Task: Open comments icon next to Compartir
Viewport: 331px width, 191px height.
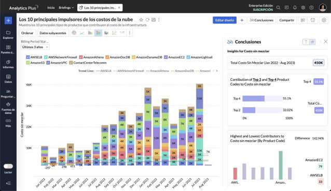Action: click(302, 20)
